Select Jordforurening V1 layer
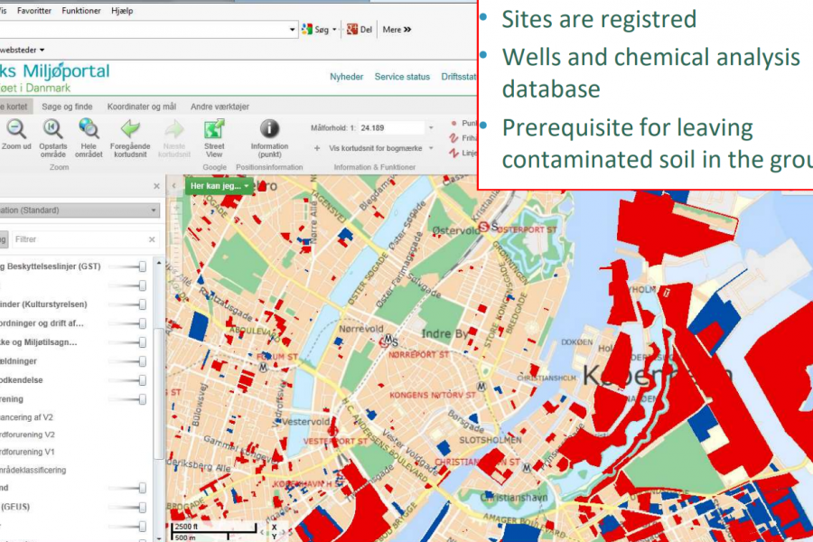This screenshot has width=813, height=542. 27,452
